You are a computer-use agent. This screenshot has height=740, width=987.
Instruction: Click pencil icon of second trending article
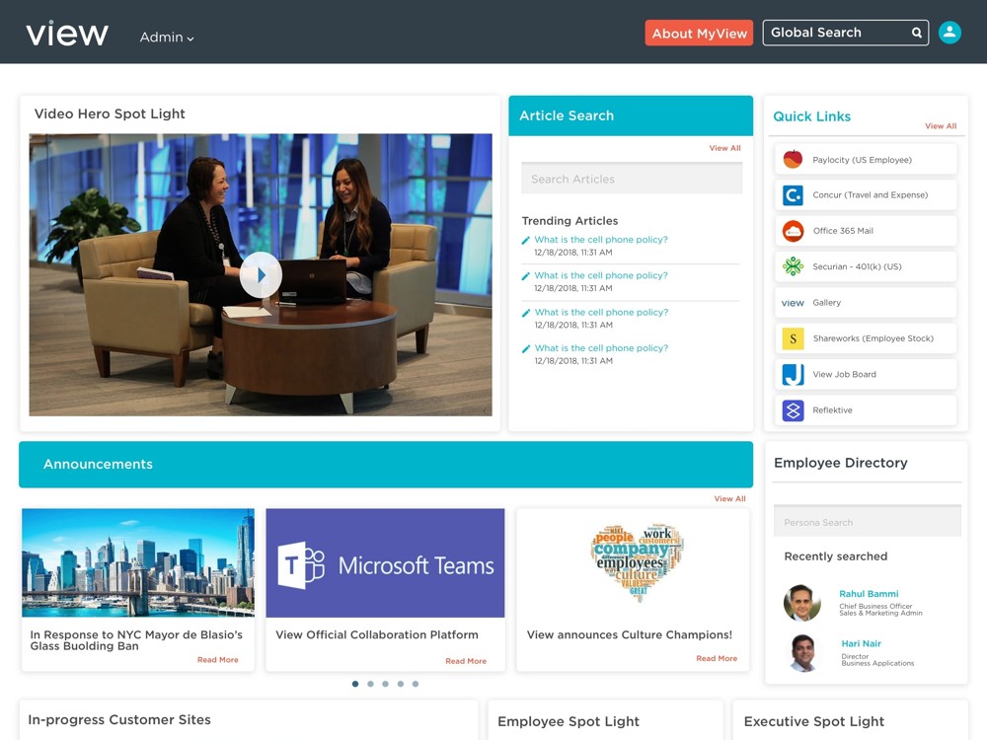pos(526,276)
